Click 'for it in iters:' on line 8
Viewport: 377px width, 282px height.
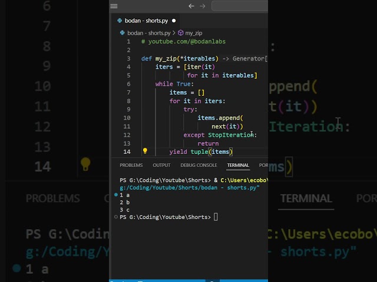click(197, 101)
